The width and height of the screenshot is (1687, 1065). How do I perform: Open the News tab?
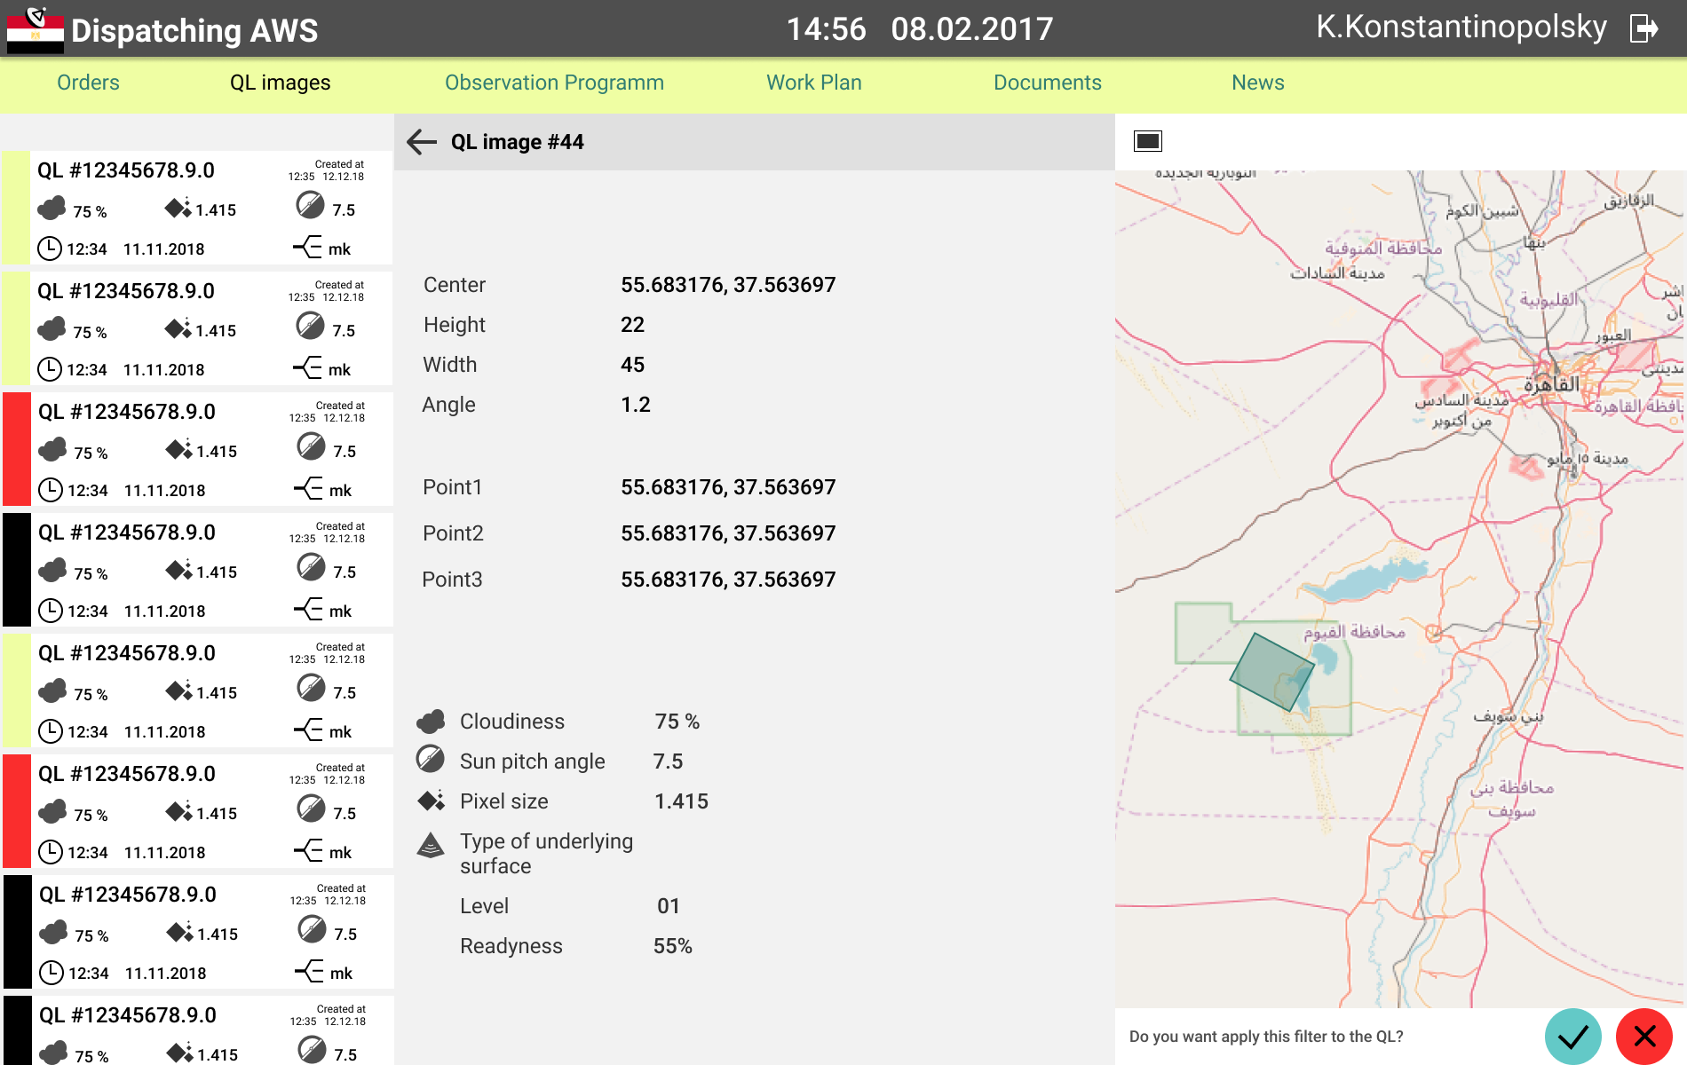click(1257, 83)
